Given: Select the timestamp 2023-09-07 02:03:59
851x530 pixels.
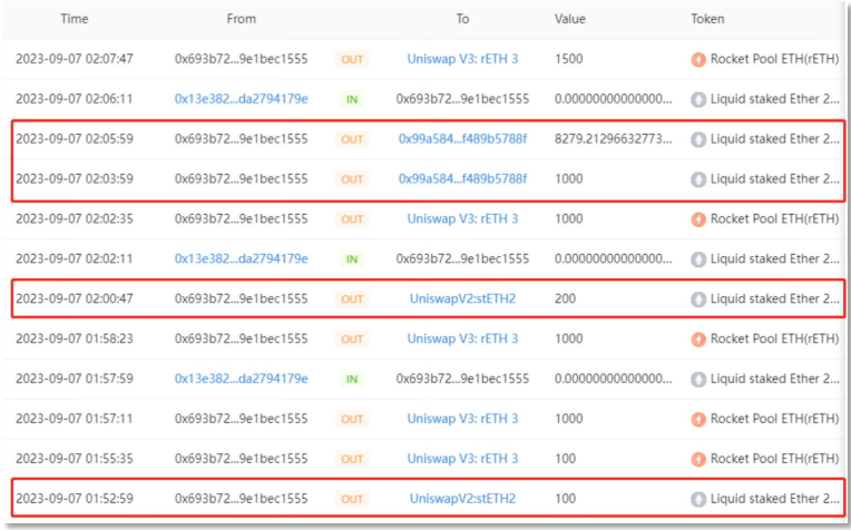Looking at the screenshot, I should 75,179.
